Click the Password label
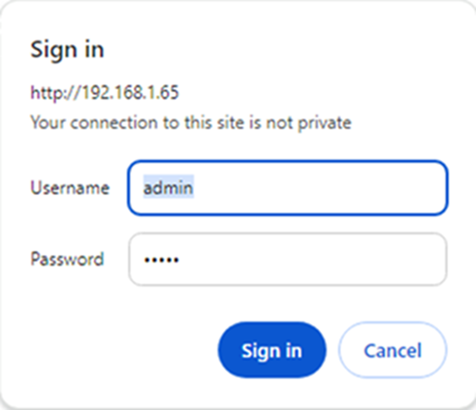The height and width of the screenshot is (410, 476). point(67,259)
